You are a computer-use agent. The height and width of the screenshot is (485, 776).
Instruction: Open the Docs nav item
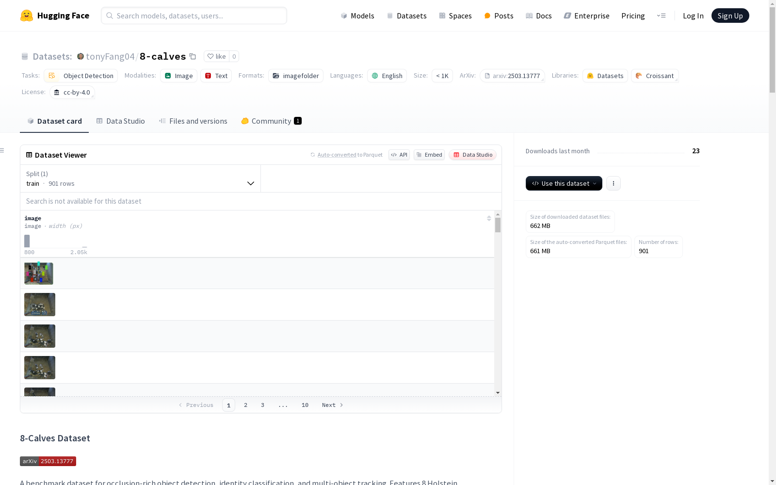point(538,16)
